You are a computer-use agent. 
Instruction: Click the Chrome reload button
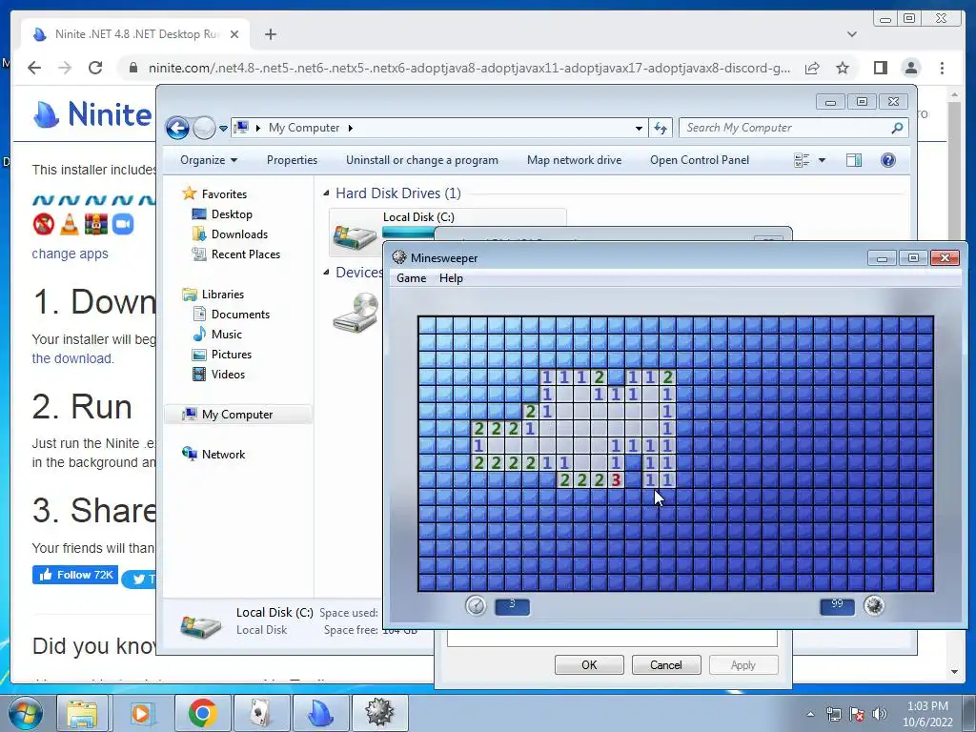click(x=95, y=68)
